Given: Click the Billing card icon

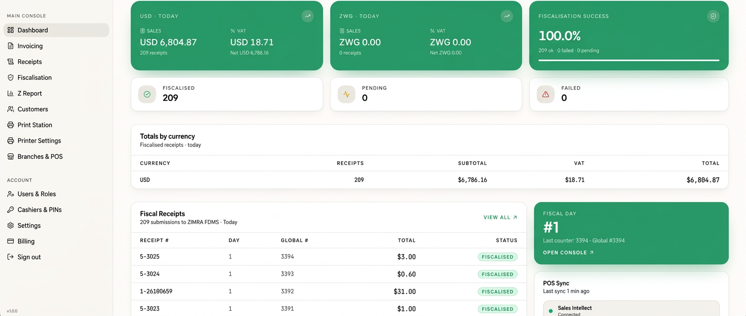Looking at the screenshot, I should pos(10,241).
